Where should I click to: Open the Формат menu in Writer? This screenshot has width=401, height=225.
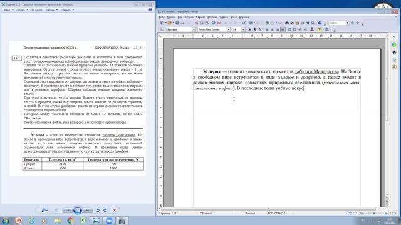coord(200,17)
